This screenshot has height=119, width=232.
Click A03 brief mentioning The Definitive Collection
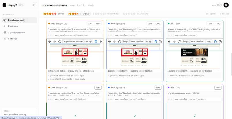pos(135,94)
